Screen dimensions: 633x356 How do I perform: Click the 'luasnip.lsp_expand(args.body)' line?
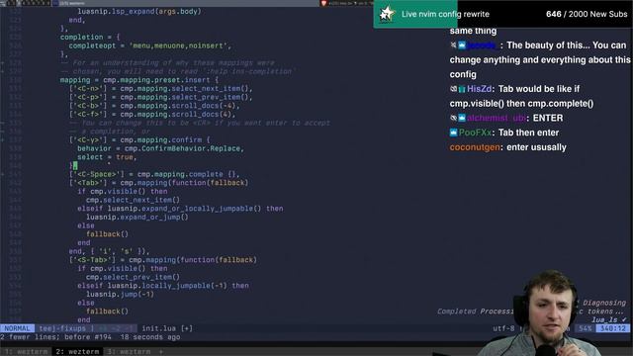click(x=138, y=11)
